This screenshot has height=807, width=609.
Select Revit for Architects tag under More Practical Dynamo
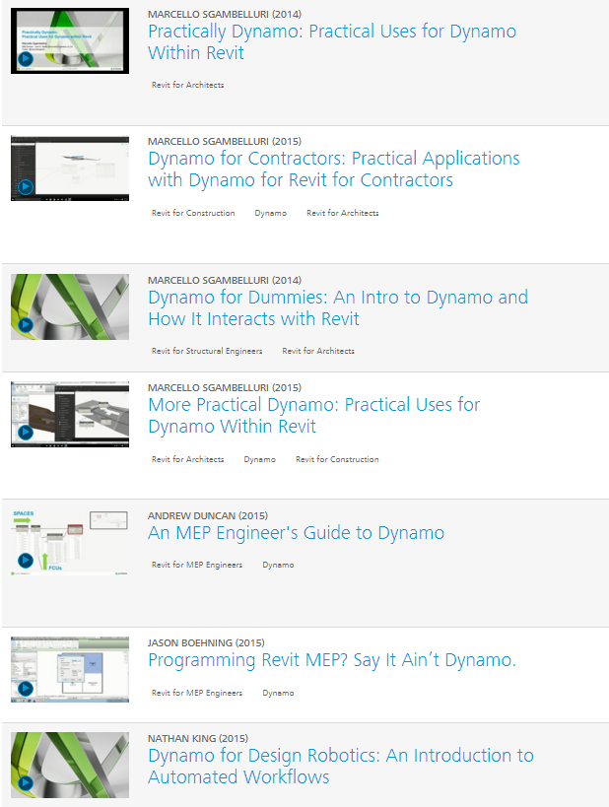187,459
